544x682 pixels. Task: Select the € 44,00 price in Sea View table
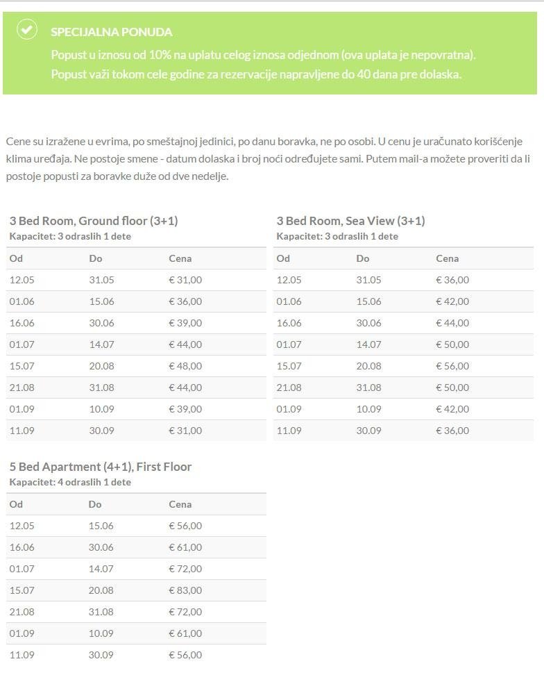tap(452, 323)
